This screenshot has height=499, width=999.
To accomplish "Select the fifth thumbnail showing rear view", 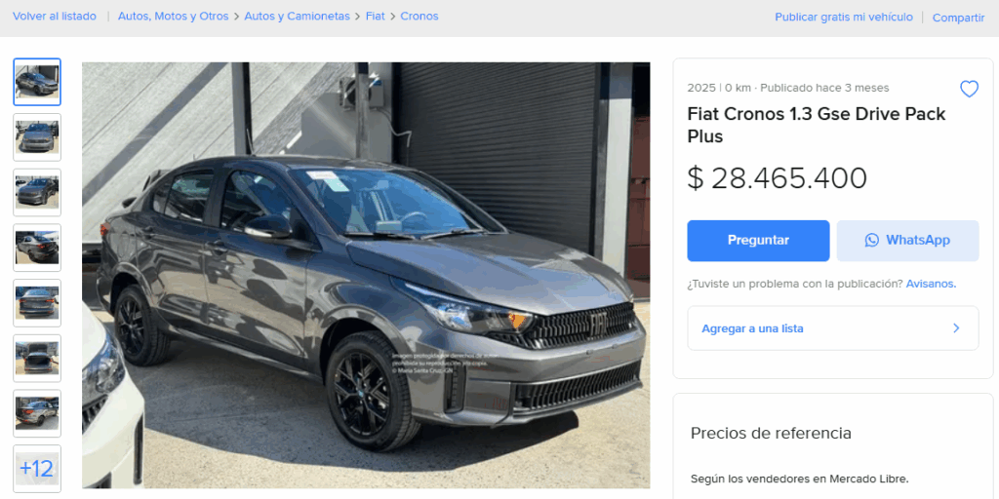I will 37,303.
